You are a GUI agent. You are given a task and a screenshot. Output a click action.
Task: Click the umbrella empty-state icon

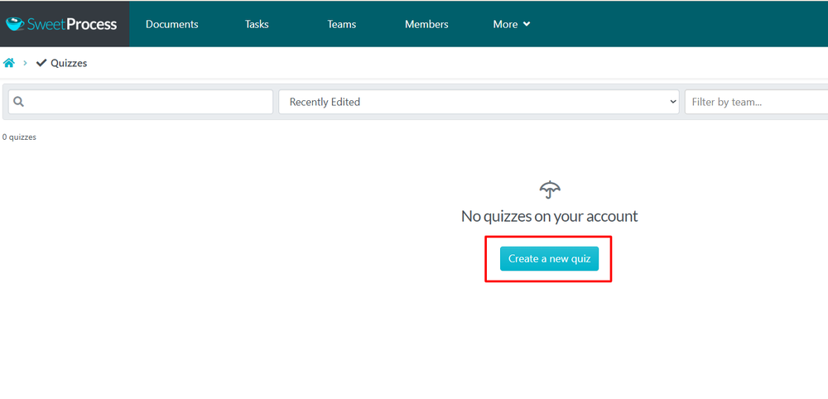coord(550,190)
